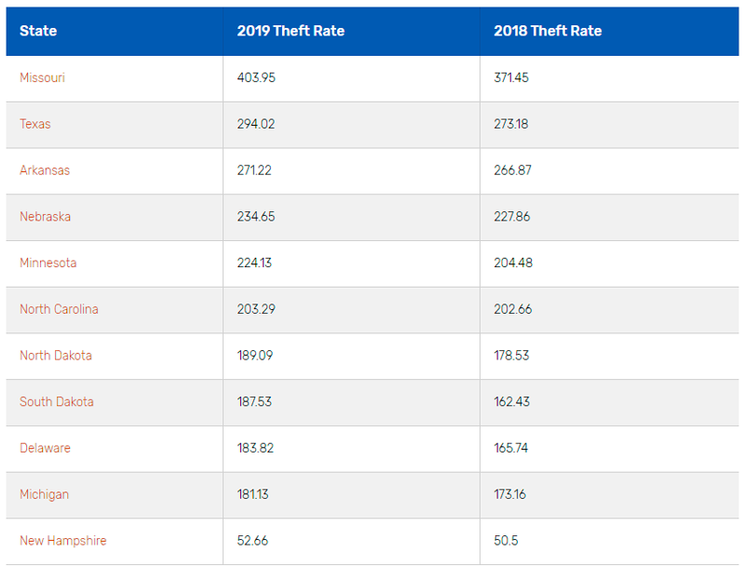Click the Arkansas link
The width and height of the screenshot is (745, 580).
click(45, 170)
